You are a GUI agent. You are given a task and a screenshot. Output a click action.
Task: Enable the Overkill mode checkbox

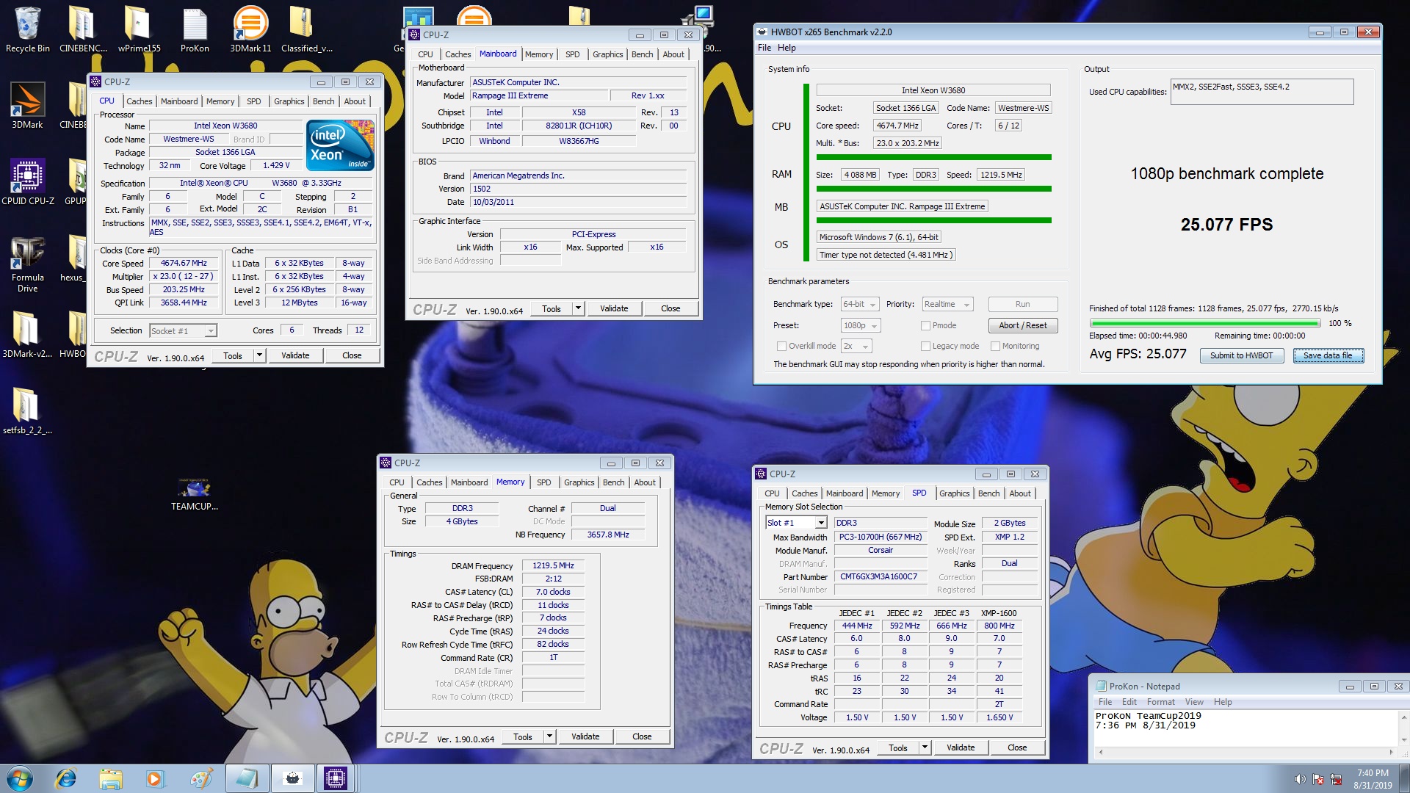point(781,346)
